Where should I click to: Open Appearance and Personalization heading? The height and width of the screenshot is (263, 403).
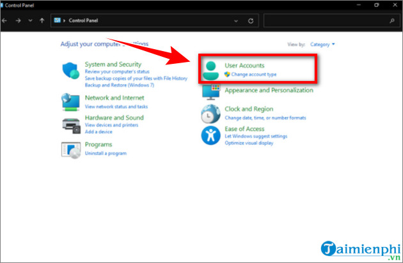pyautogui.click(x=269, y=90)
